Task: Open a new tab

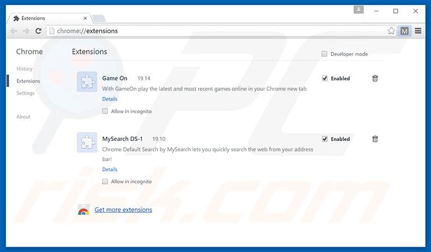Action: (99, 19)
